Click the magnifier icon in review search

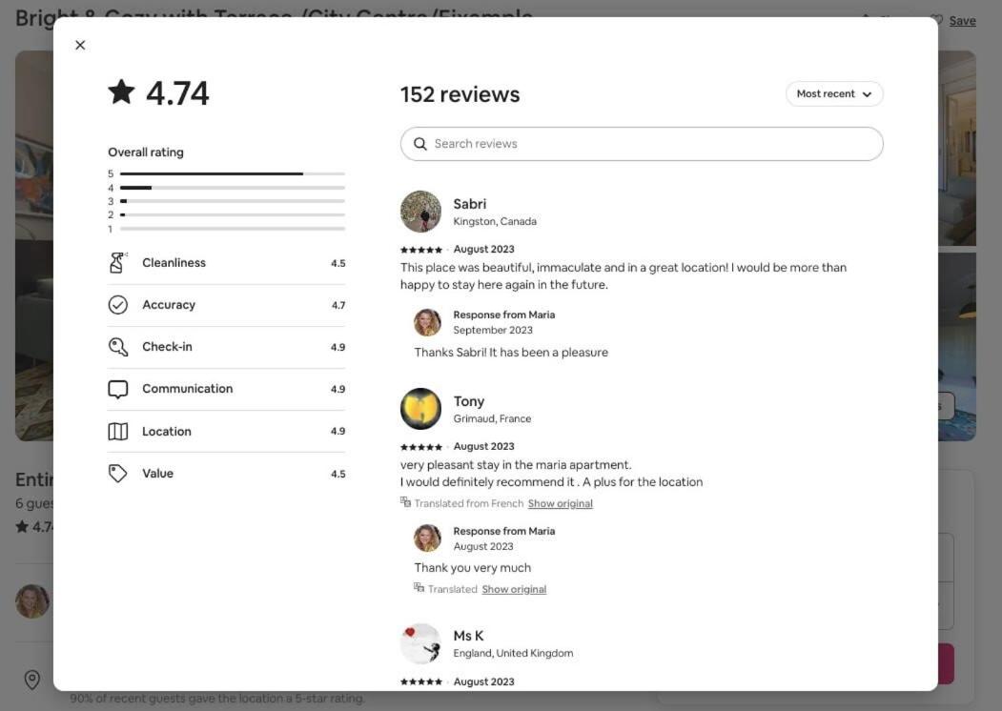[419, 144]
